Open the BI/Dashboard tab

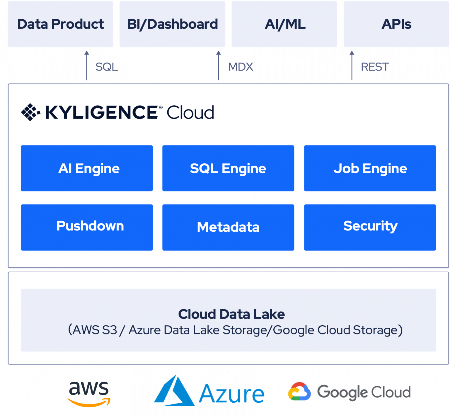(172, 24)
